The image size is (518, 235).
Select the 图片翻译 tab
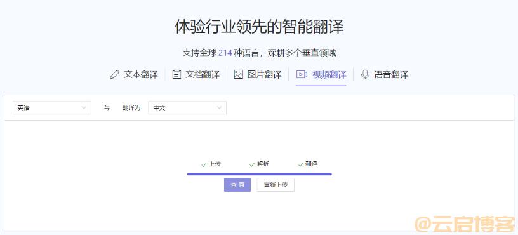(258, 74)
